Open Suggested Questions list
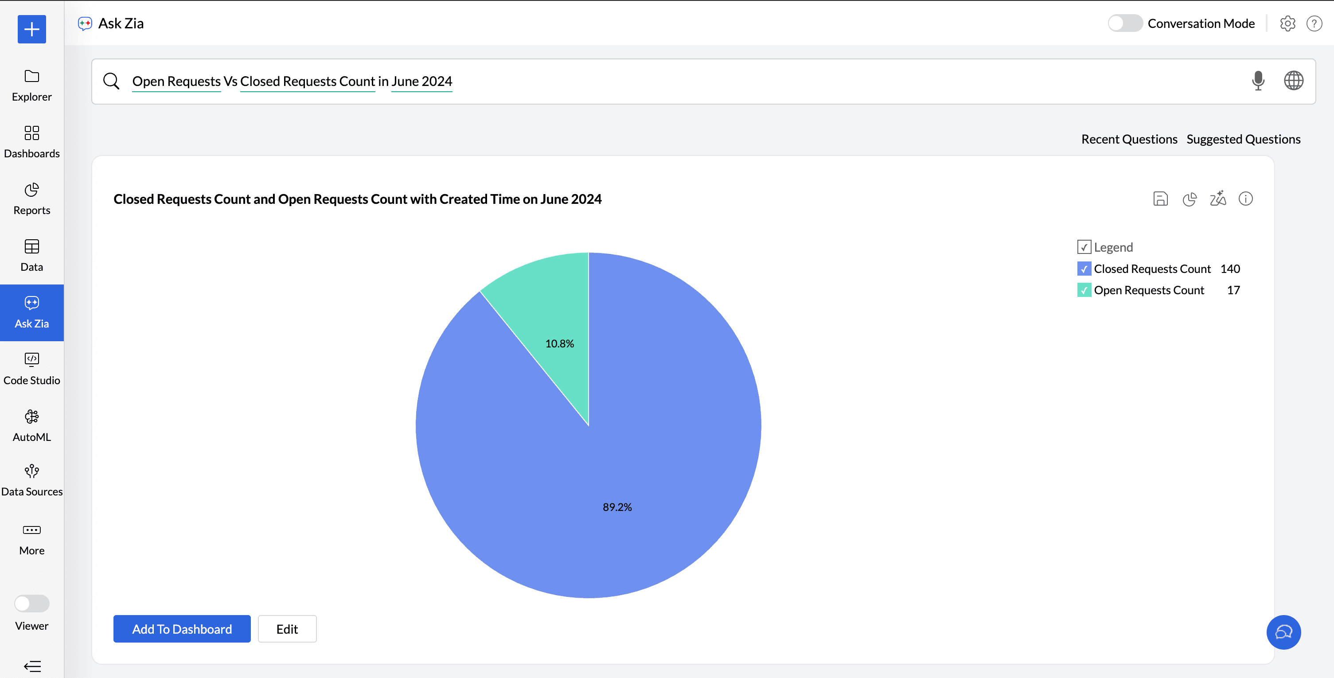Viewport: 1334px width, 678px height. click(x=1243, y=139)
